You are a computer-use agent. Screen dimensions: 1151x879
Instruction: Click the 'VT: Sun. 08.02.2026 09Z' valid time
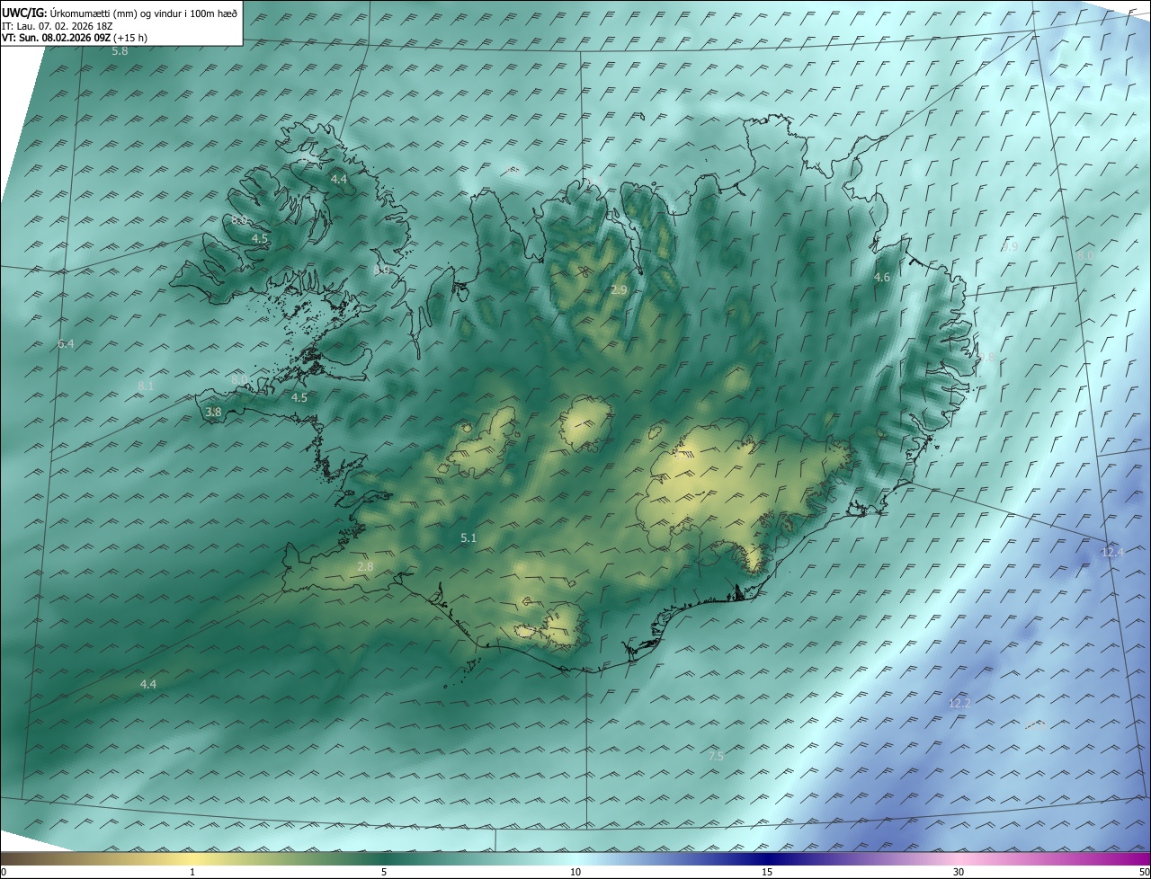(57, 38)
